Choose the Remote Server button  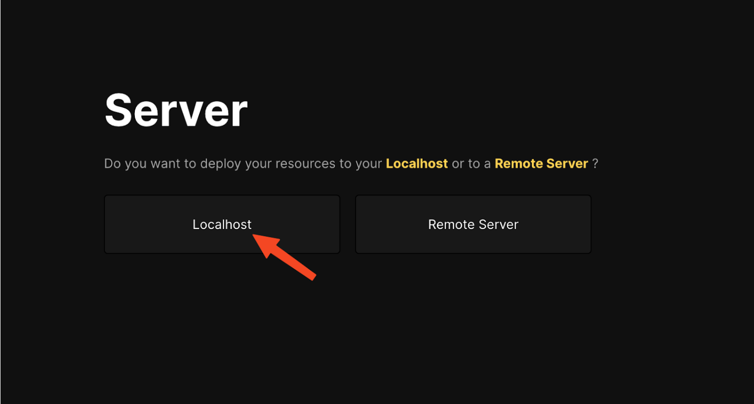click(x=473, y=224)
